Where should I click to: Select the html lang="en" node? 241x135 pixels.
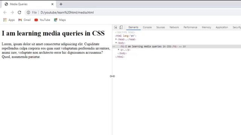coord(125,36)
